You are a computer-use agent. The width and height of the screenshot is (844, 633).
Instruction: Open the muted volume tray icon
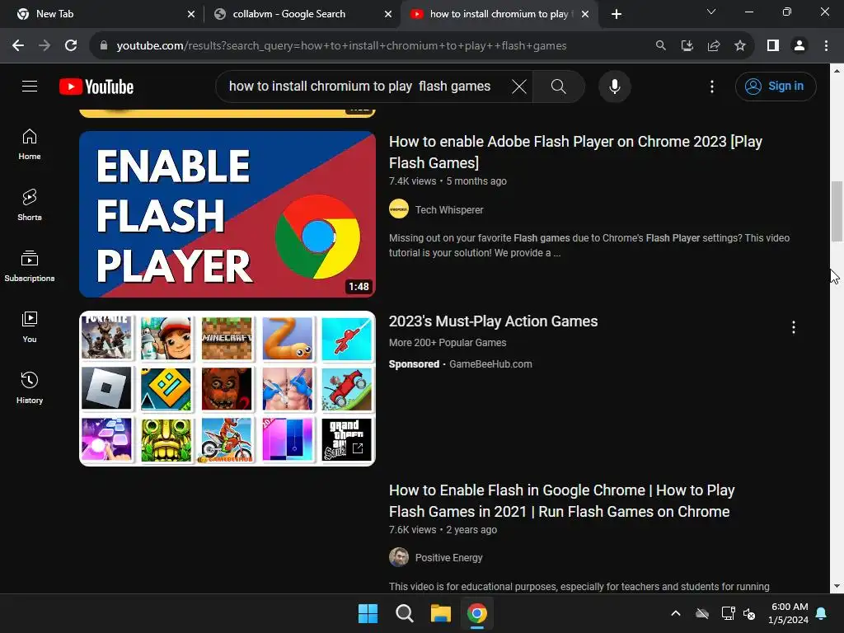(749, 613)
